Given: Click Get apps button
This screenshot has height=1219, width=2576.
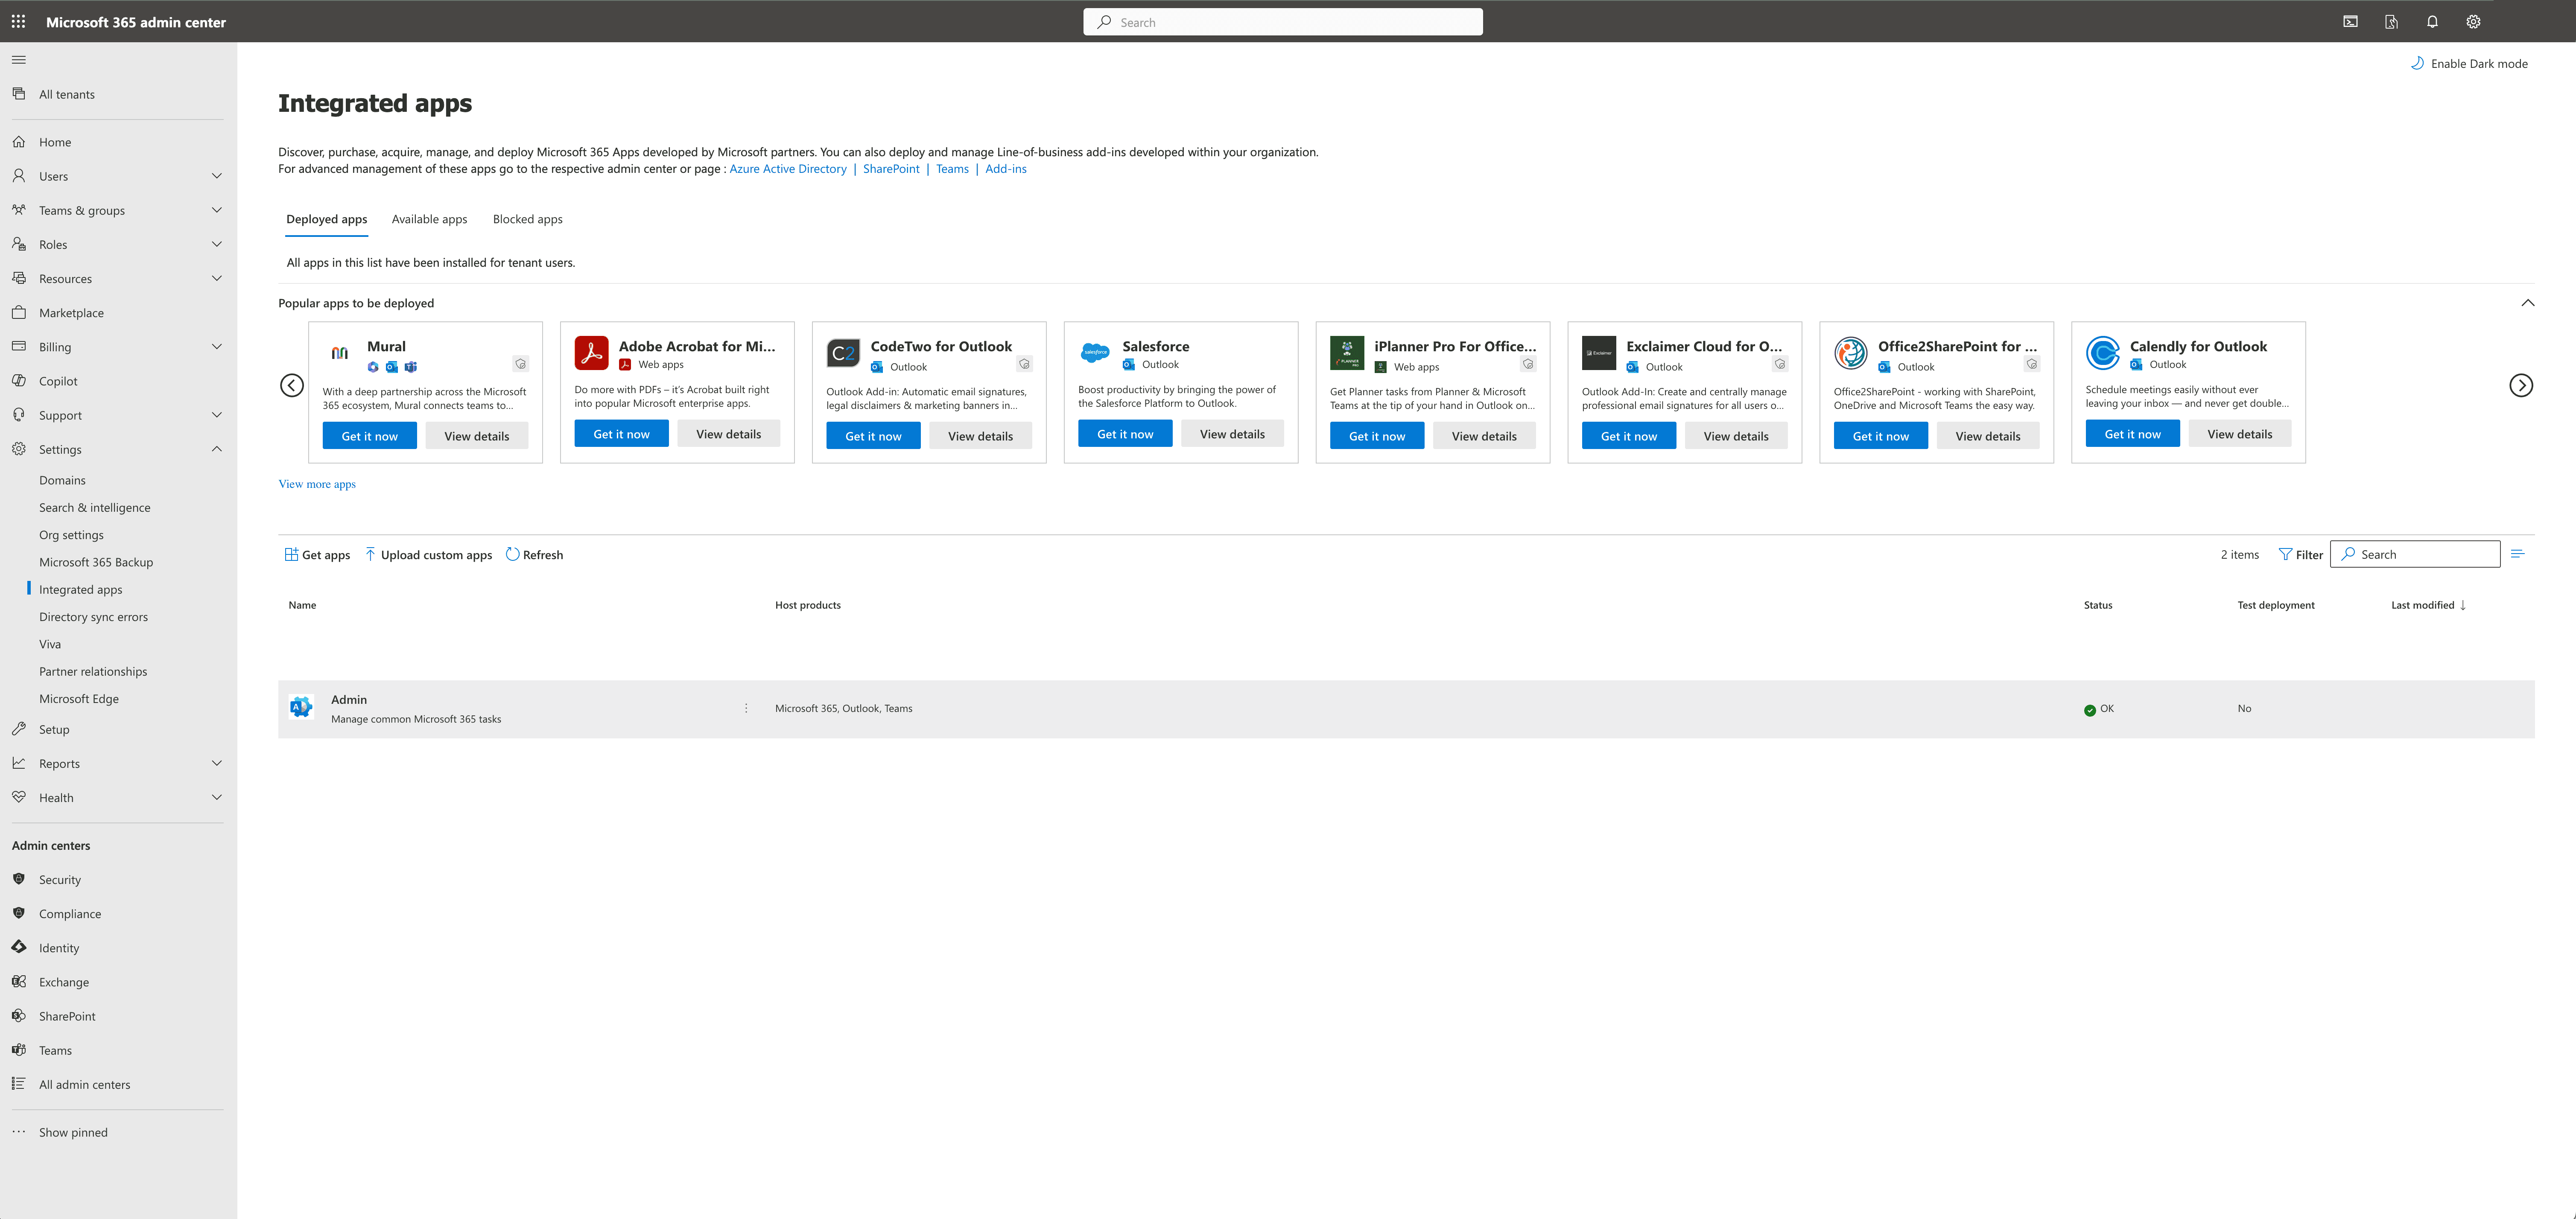Looking at the screenshot, I should click(x=317, y=555).
